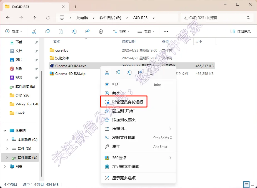Choose 添加到收藏夹 in the context menu
Screen dimensions: 257x188
pos(138,120)
